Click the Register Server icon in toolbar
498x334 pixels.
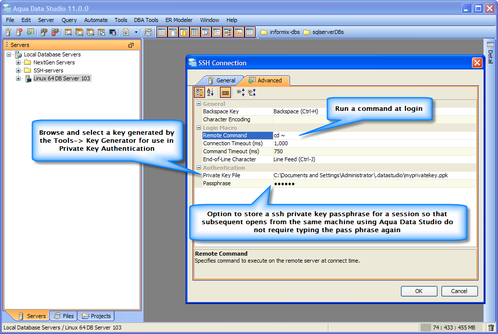[8, 32]
